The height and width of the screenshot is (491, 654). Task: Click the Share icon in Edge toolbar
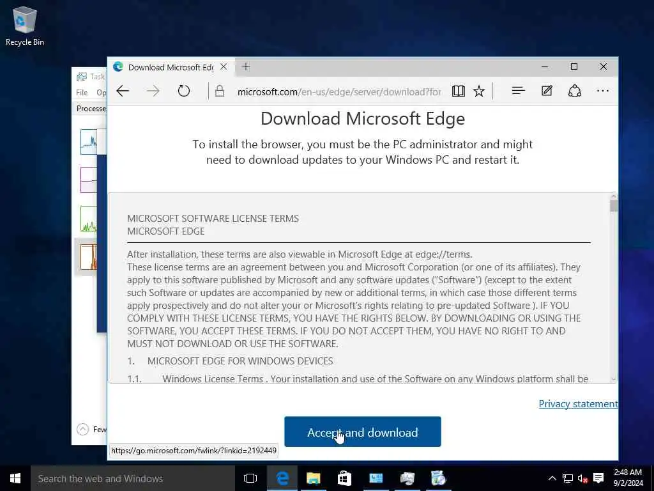[575, 91]
